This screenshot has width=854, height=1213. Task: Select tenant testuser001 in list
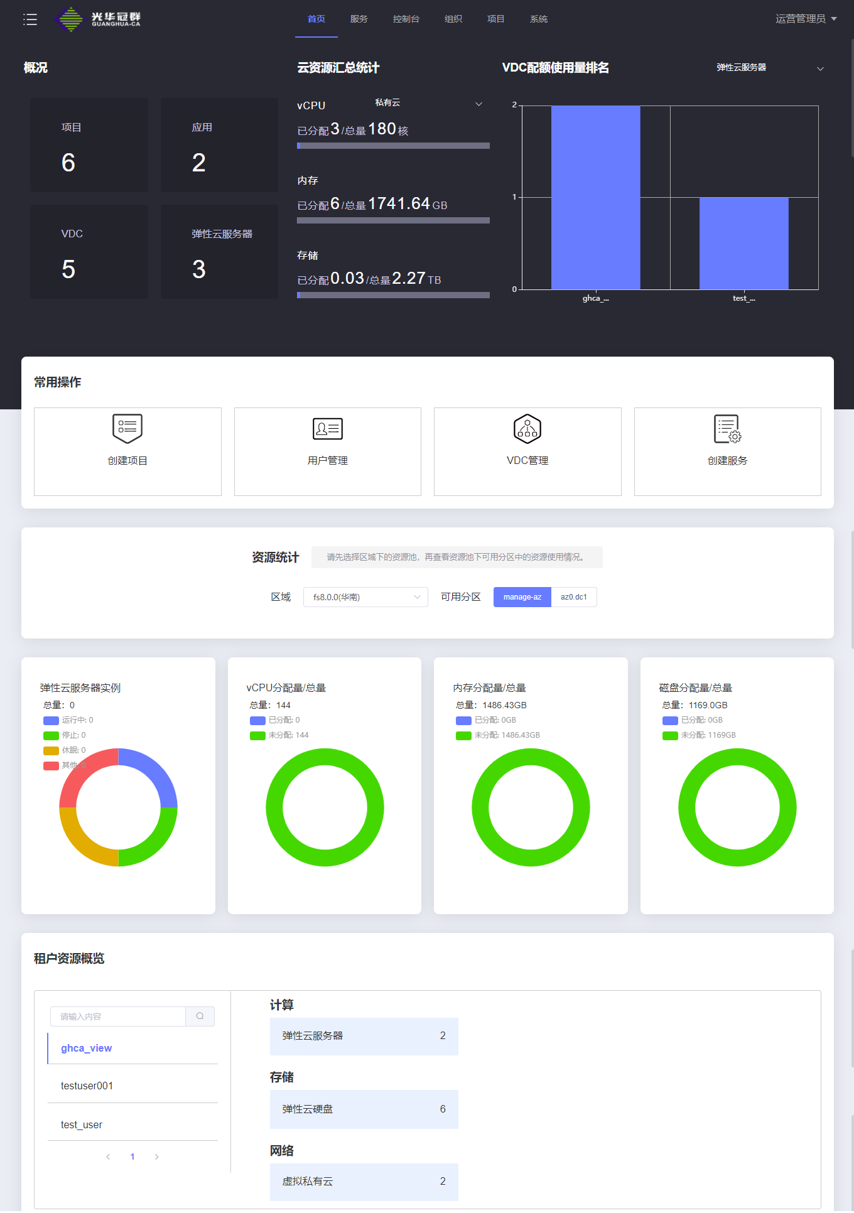click(x=87, y=1086)
